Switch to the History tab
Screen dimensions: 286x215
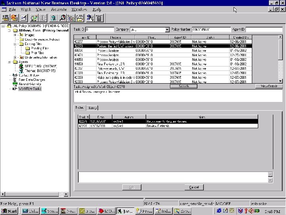click(x=93, y=108)
